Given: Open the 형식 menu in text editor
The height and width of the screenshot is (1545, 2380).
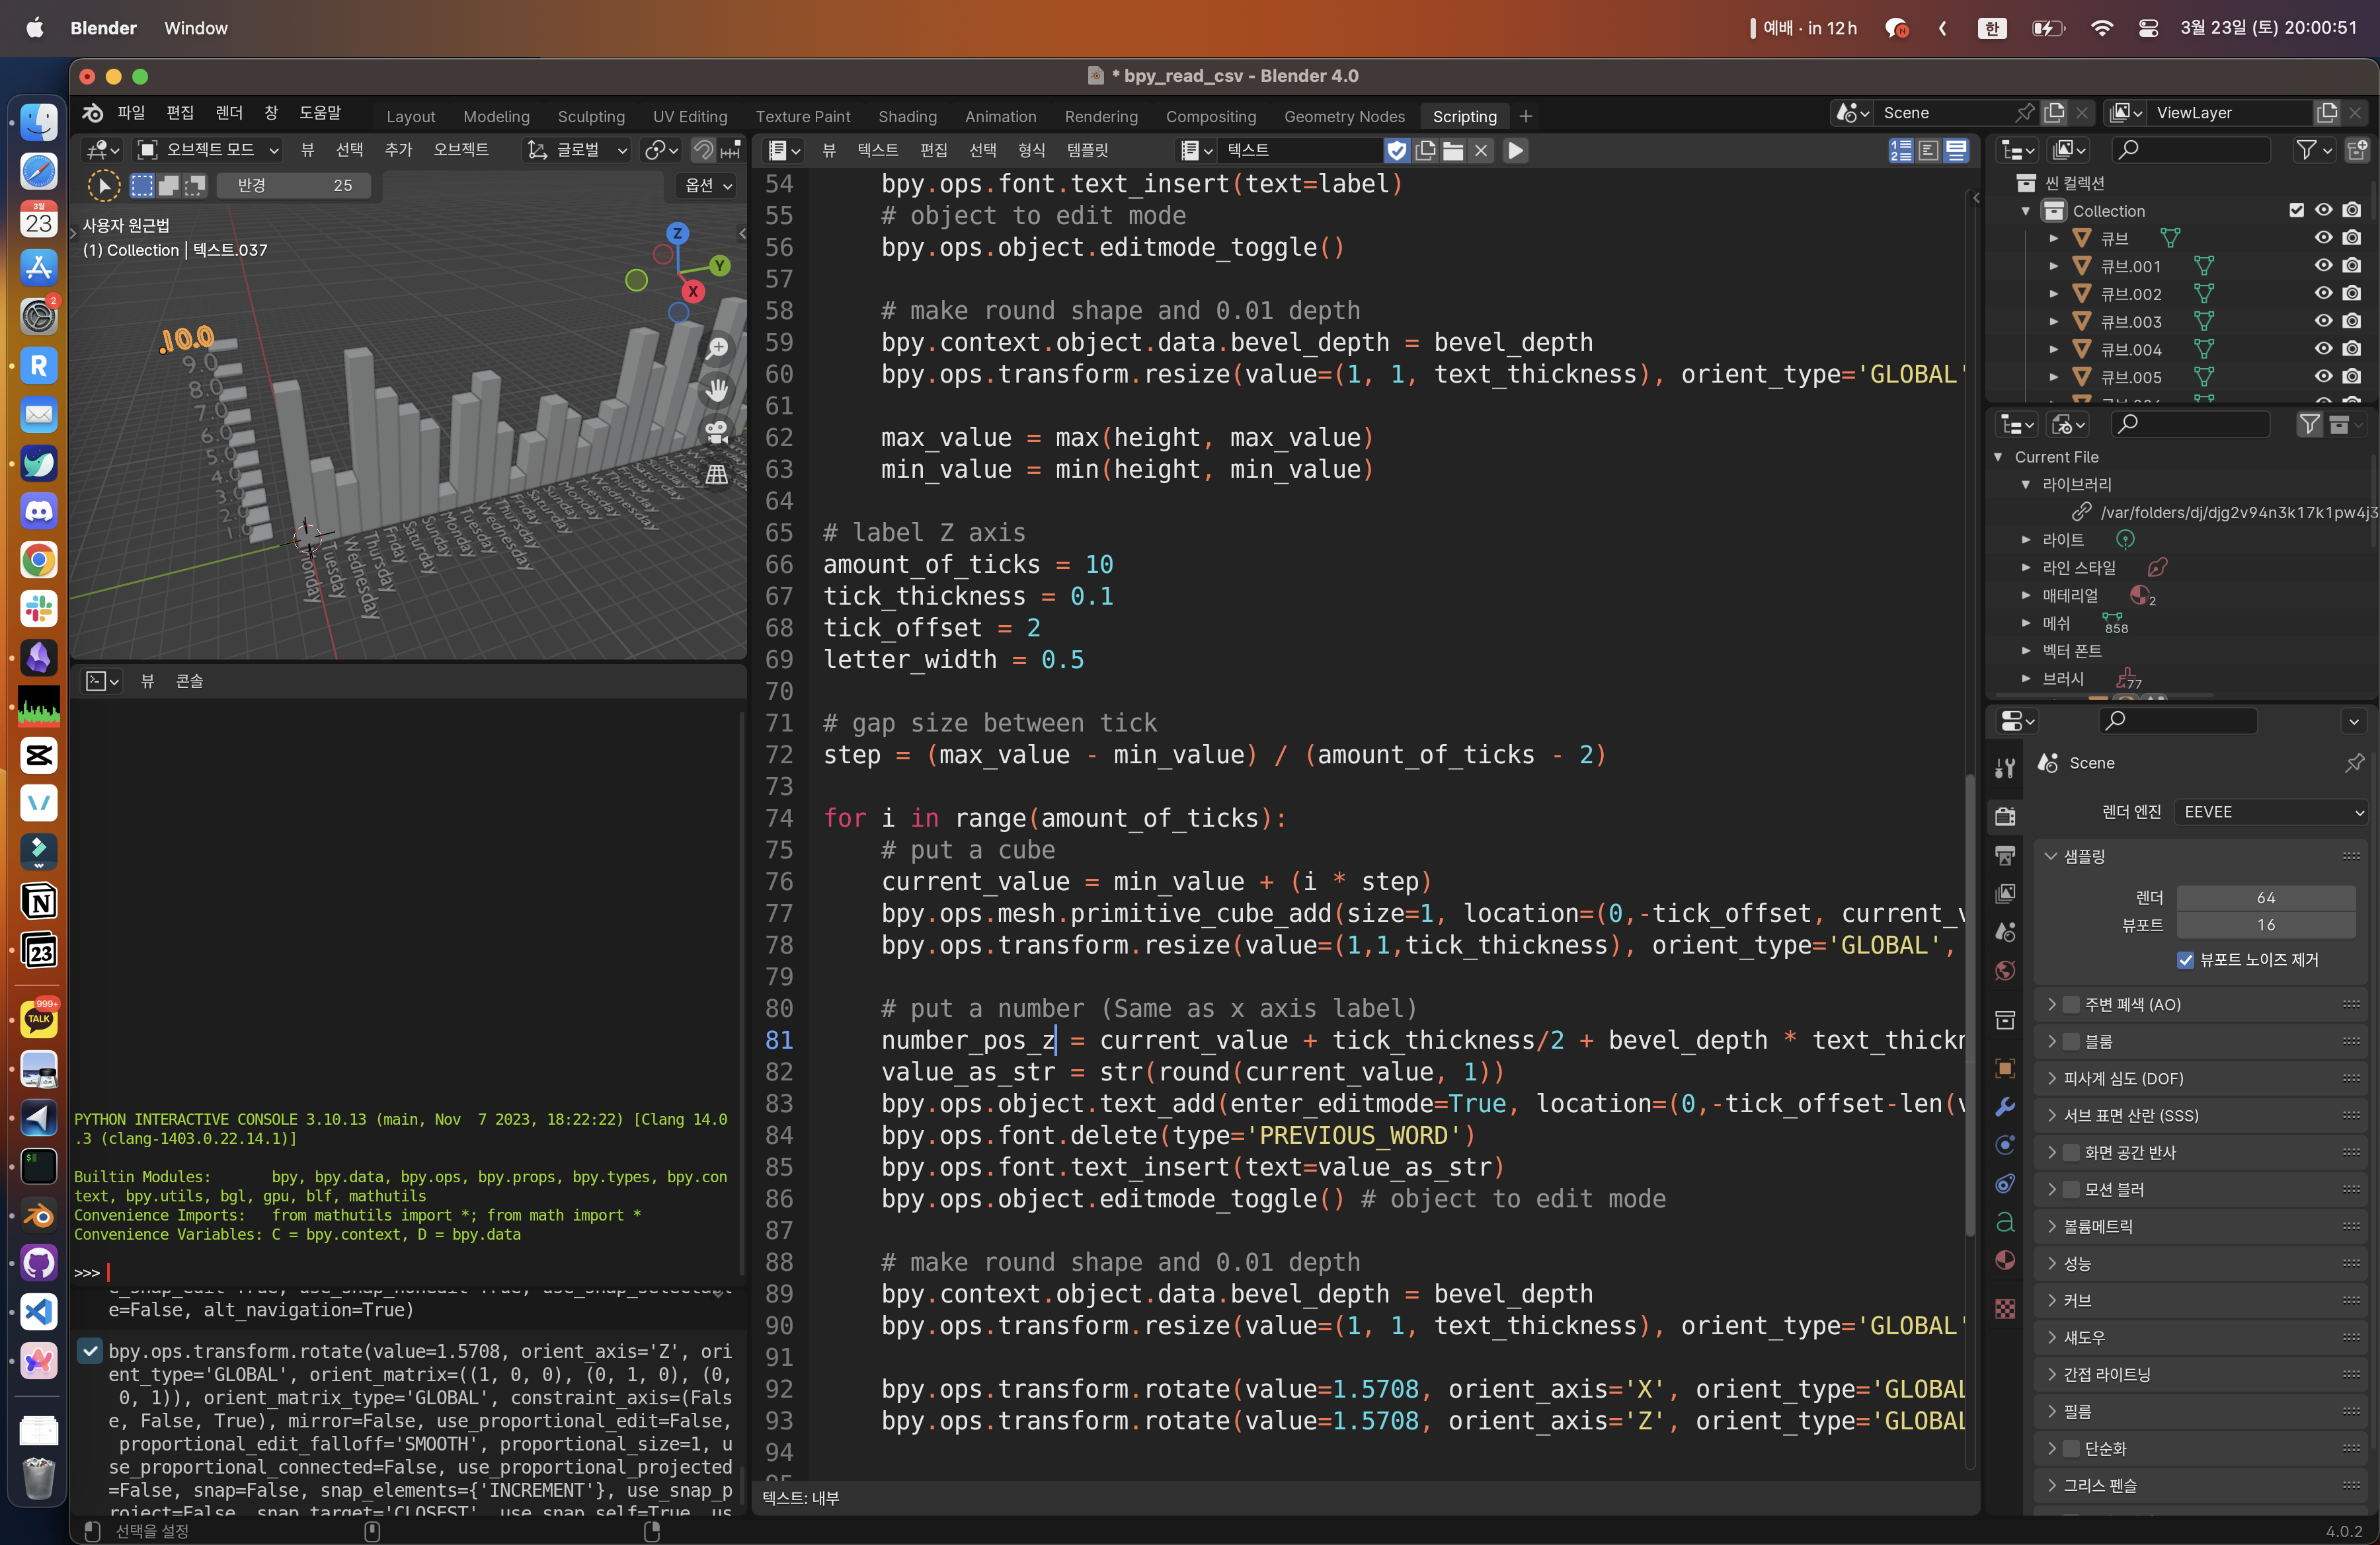Looking at the screenshot, I should tap(1031, 150).
